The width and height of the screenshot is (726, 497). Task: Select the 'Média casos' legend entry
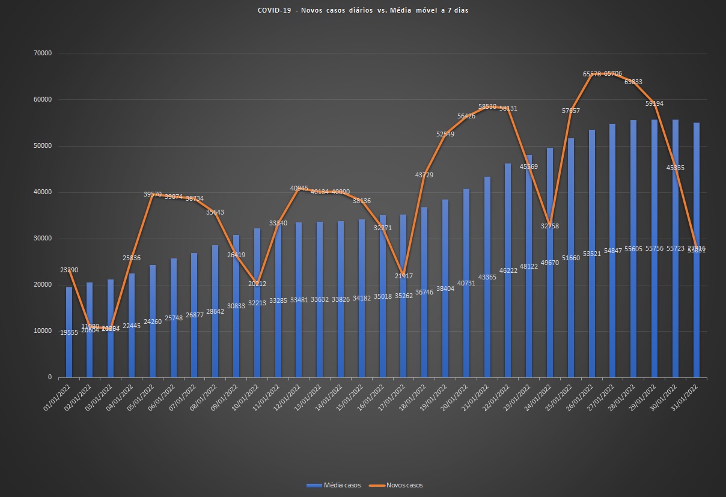click(x=342, y=485)
